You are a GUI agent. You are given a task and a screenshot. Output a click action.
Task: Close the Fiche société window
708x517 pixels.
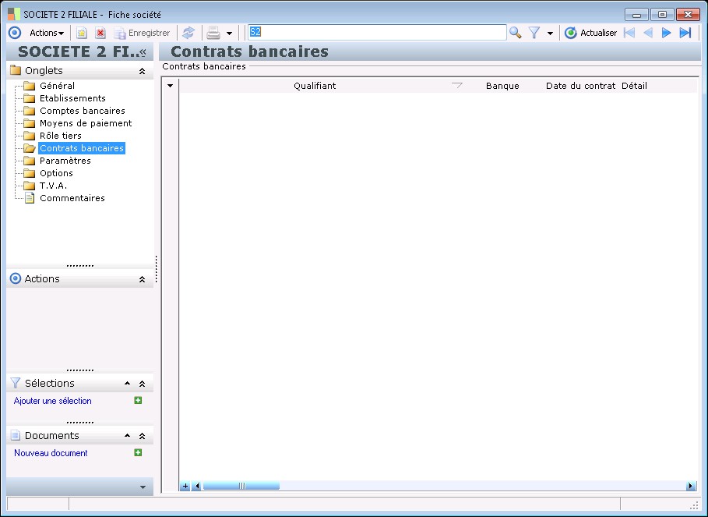(688, 15)
